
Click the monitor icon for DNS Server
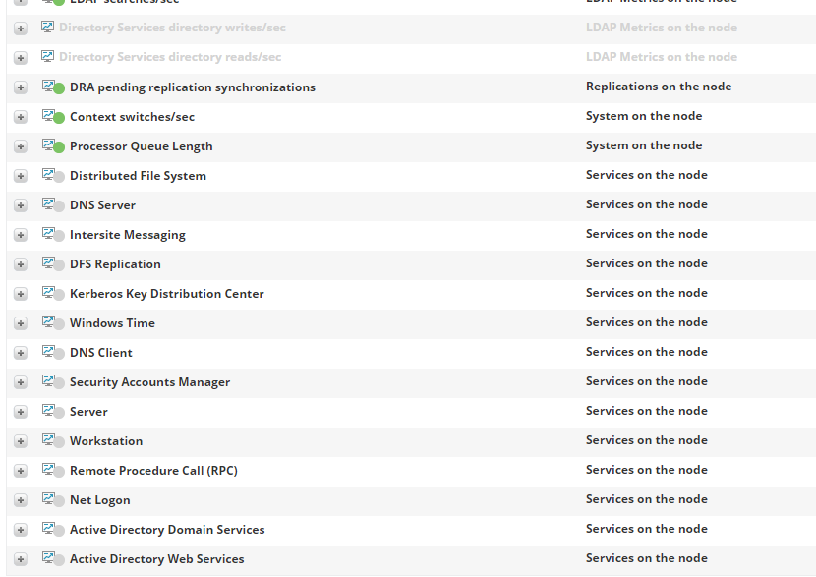[x=53, y=205]
